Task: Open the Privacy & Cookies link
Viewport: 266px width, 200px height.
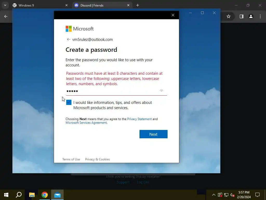Action: 97,159
